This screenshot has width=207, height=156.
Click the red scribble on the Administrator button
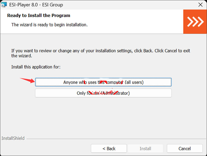[103, 92]
